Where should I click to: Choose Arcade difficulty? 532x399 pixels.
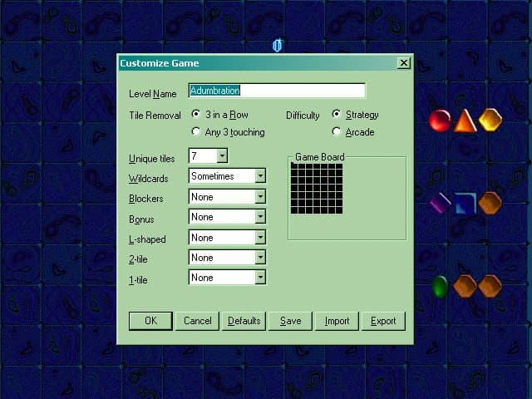point(337,132)
